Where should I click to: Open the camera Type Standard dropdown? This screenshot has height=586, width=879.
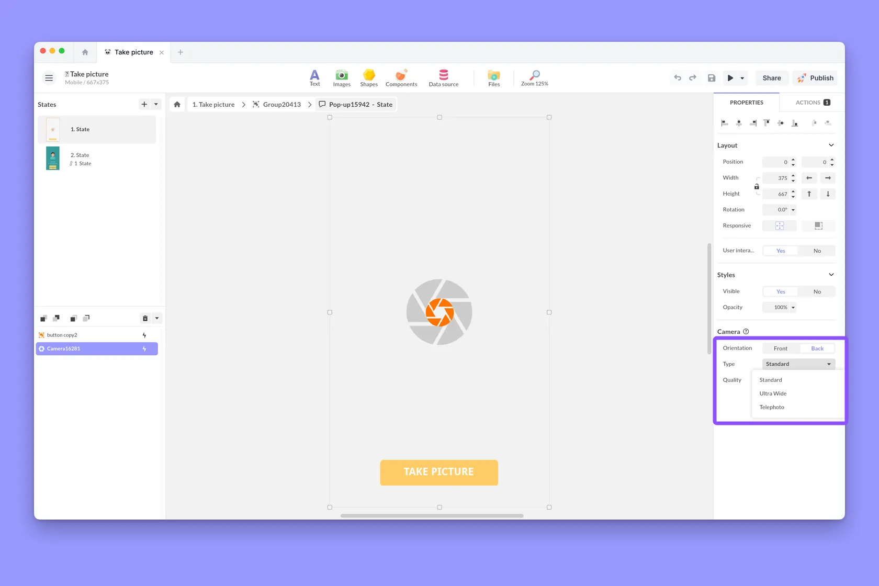[x=798, y=364]
